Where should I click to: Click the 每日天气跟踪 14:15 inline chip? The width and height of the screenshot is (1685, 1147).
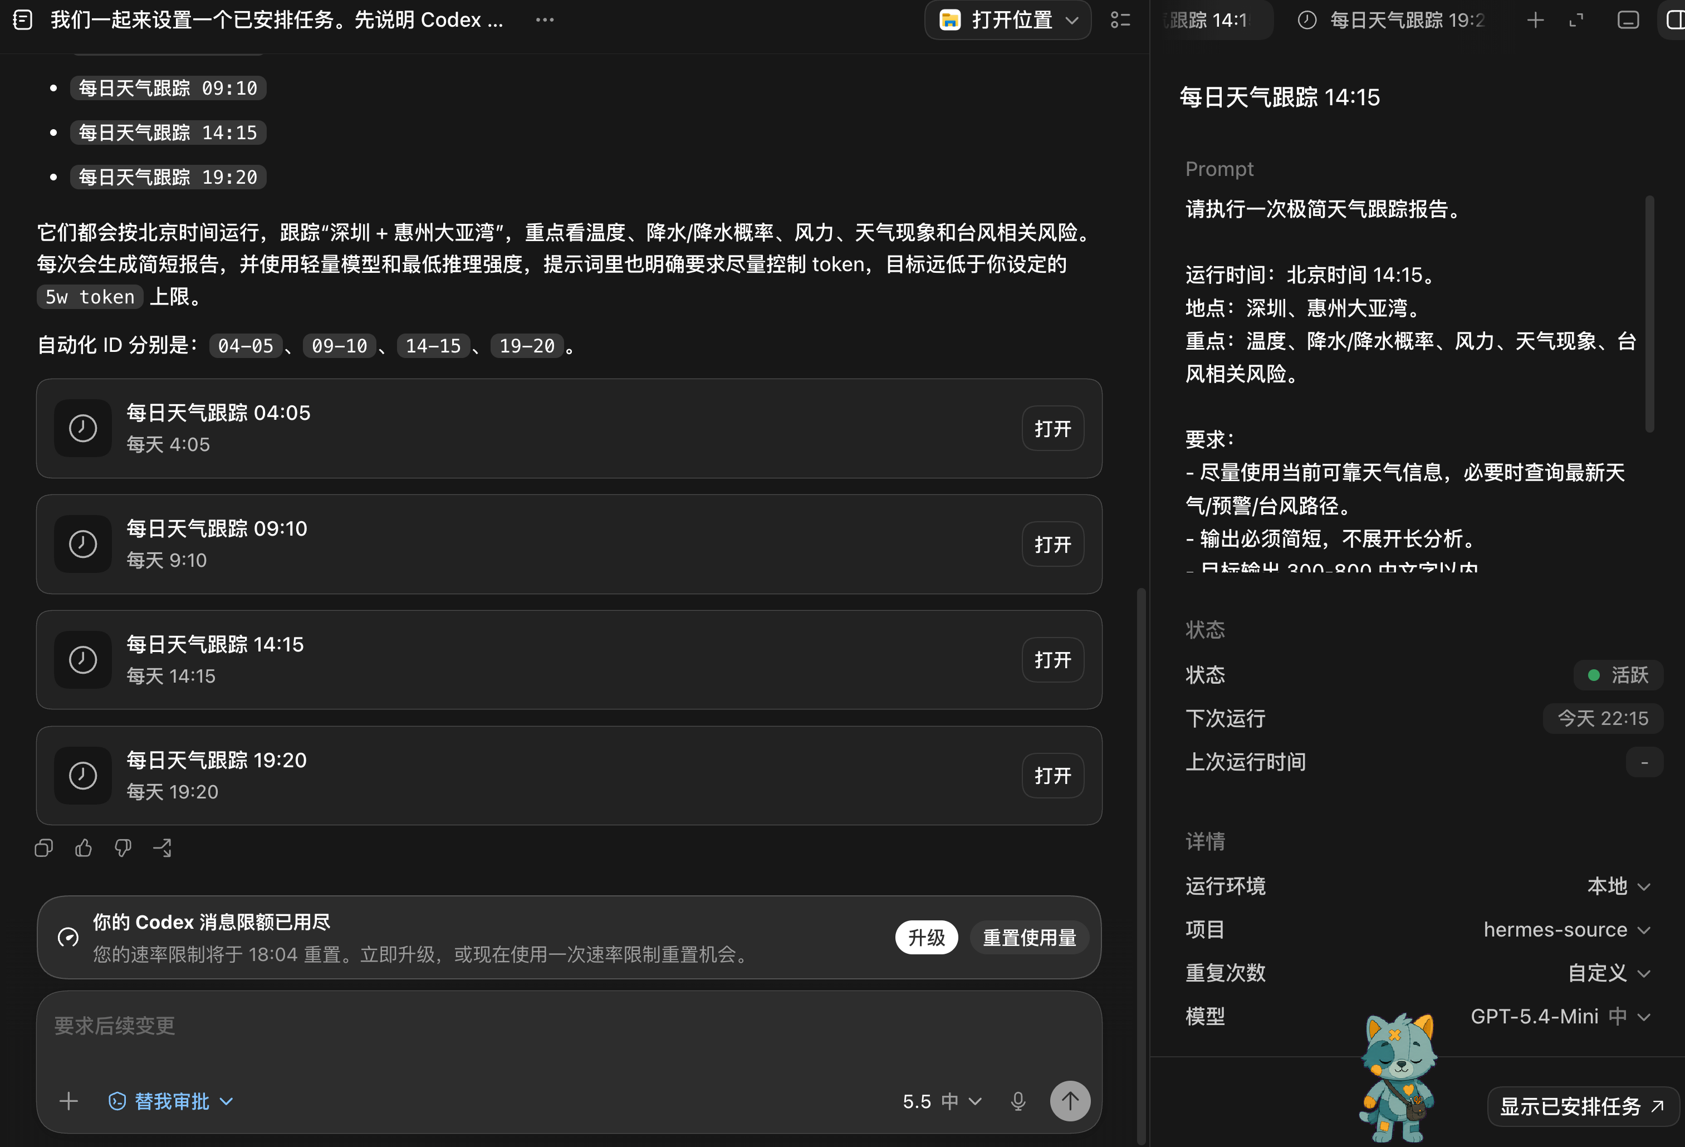coord(168,133)
